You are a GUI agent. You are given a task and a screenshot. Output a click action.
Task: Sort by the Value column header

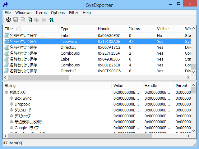click(x=127, y=86)
